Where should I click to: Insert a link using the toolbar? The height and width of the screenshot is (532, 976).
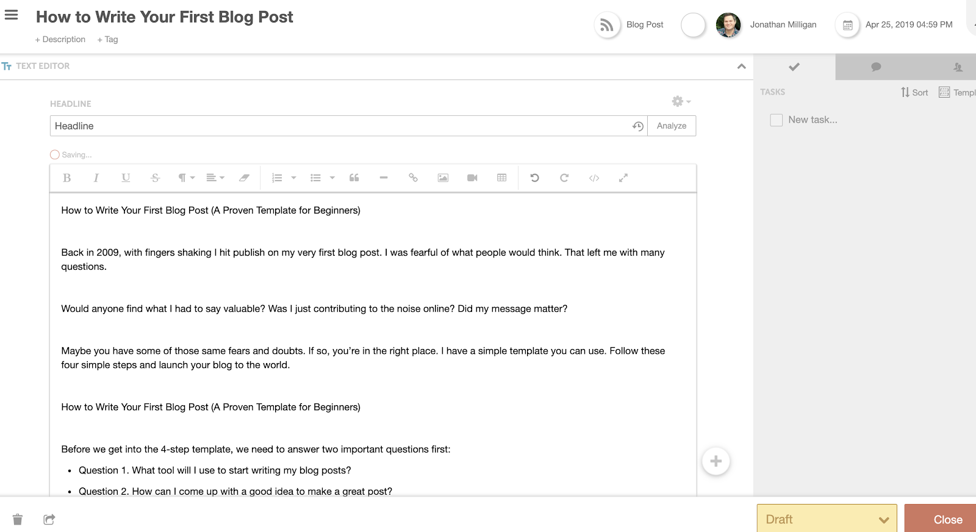[413, 178]
